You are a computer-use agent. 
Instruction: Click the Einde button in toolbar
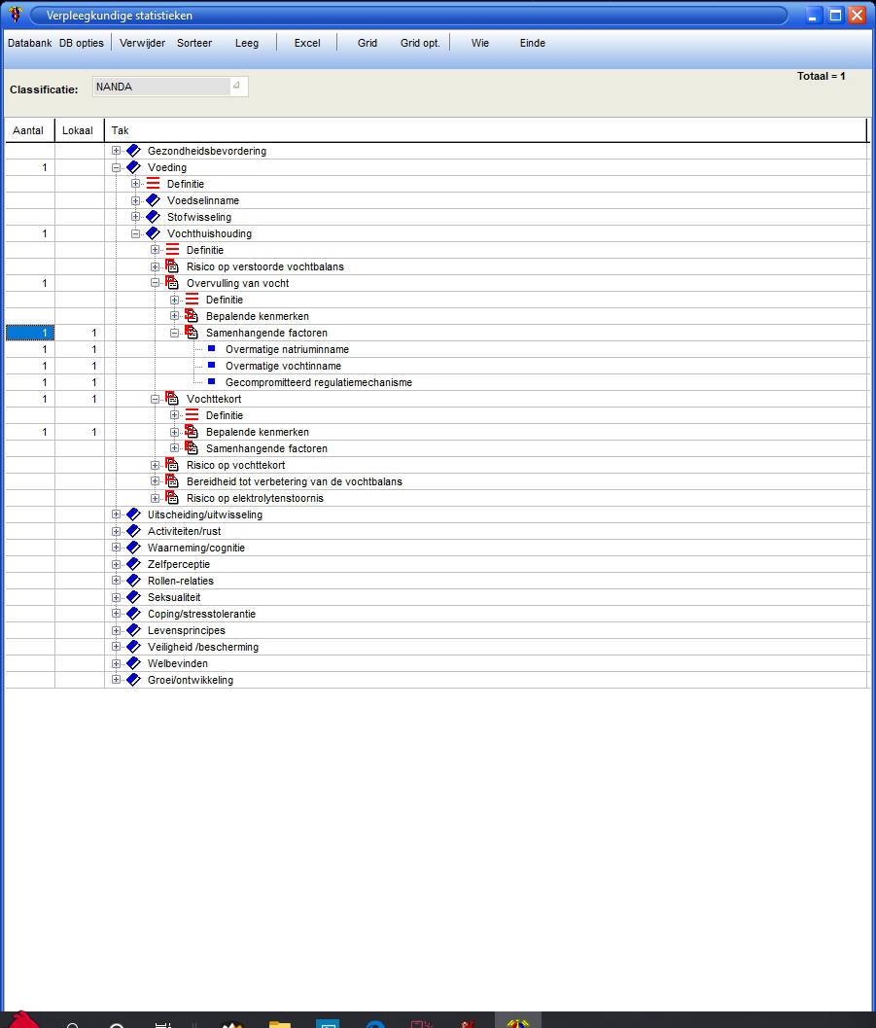click(x=533, y=43)
